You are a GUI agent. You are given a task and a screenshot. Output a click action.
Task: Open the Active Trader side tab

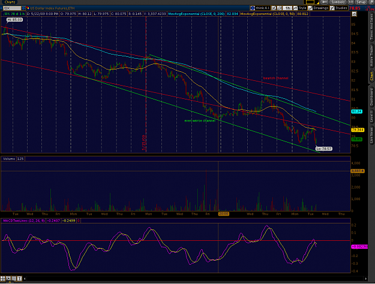click(x=371, y=56)
